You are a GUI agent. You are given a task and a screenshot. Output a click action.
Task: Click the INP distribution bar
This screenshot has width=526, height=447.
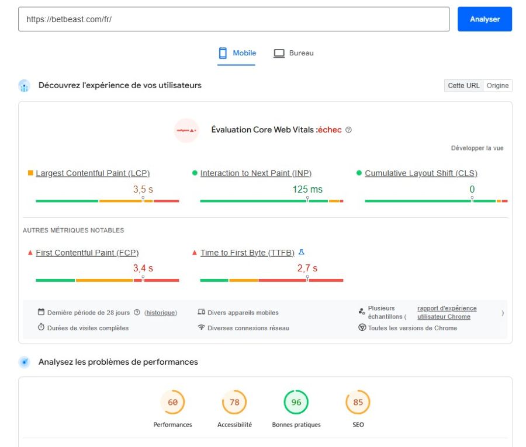(272, 201)
